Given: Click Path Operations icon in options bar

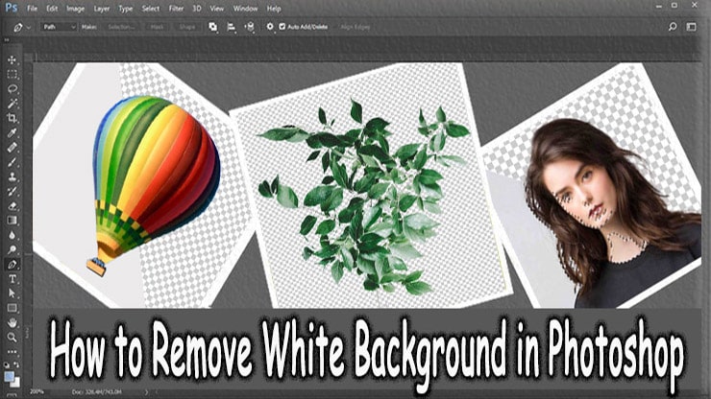Looking at the screenshot, I should pyautogui.click(x=212, y=27).
